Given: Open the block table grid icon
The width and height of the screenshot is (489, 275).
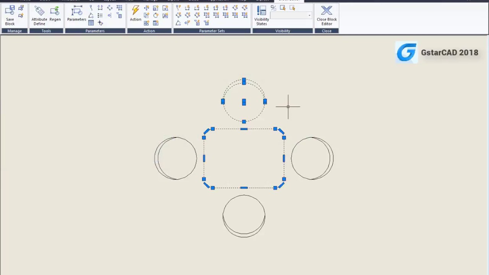Looking at the screenshot, I should pos(91,23).
